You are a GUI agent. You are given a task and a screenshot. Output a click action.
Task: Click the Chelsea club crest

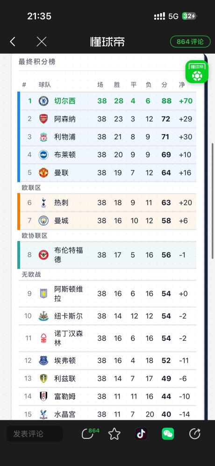click(44, 101)
